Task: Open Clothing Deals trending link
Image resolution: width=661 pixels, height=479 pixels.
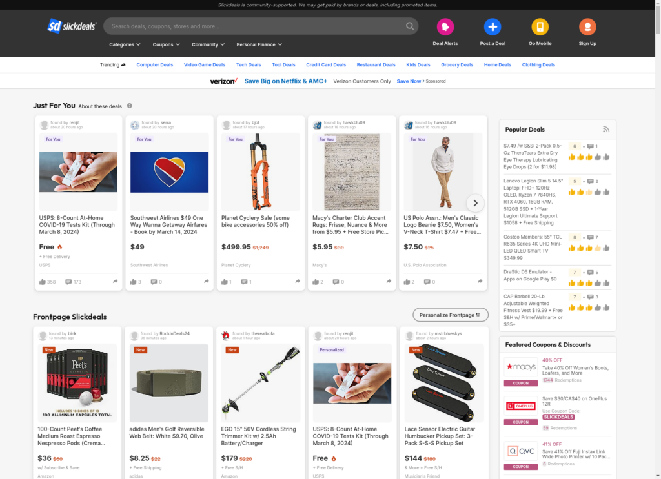Action: coord(538,65)
